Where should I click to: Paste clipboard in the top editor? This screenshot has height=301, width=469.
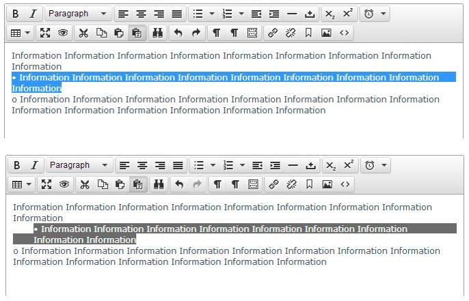pyautogui.click(x=119, y=33)
